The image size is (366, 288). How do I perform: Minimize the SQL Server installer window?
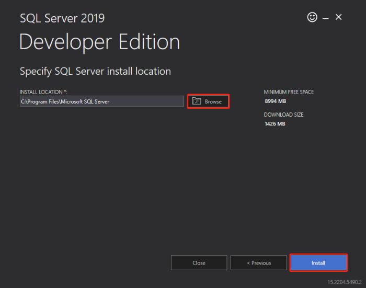(x=326, y=18)
